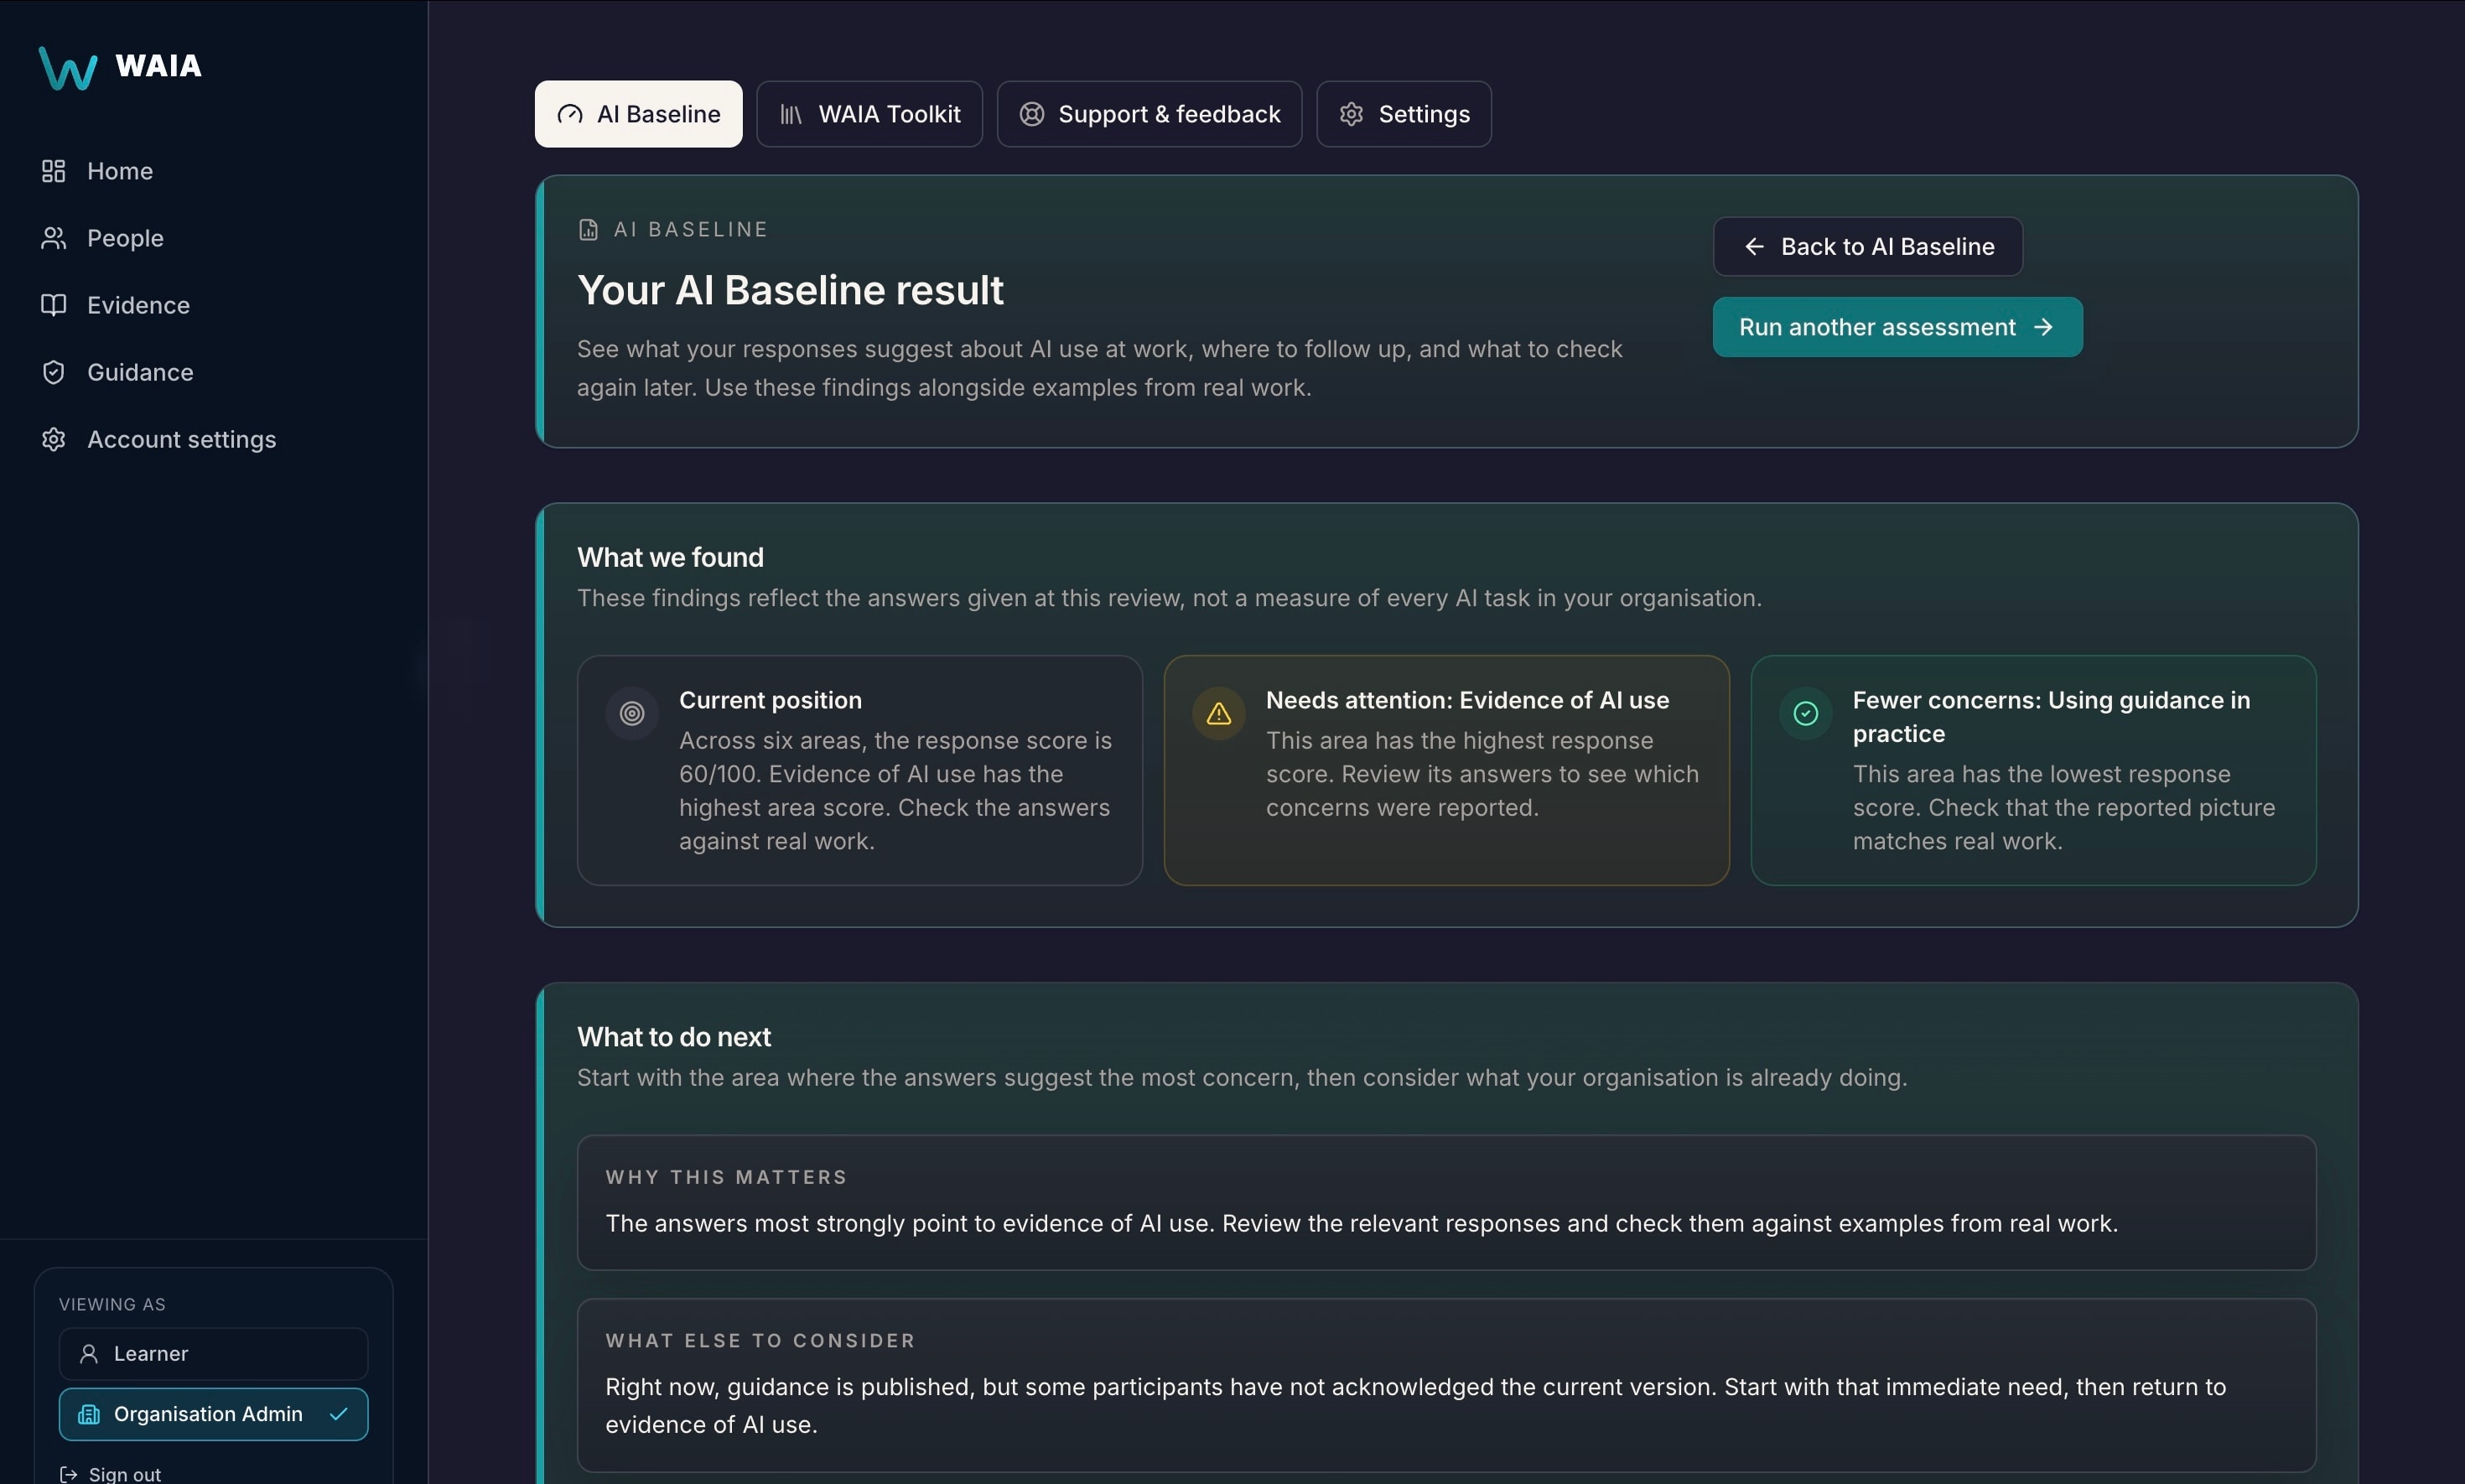This screenshot has height=1484, width=2465.
Task: Switch to the WAIA Toolkit tab
Action: pos(869,114)
